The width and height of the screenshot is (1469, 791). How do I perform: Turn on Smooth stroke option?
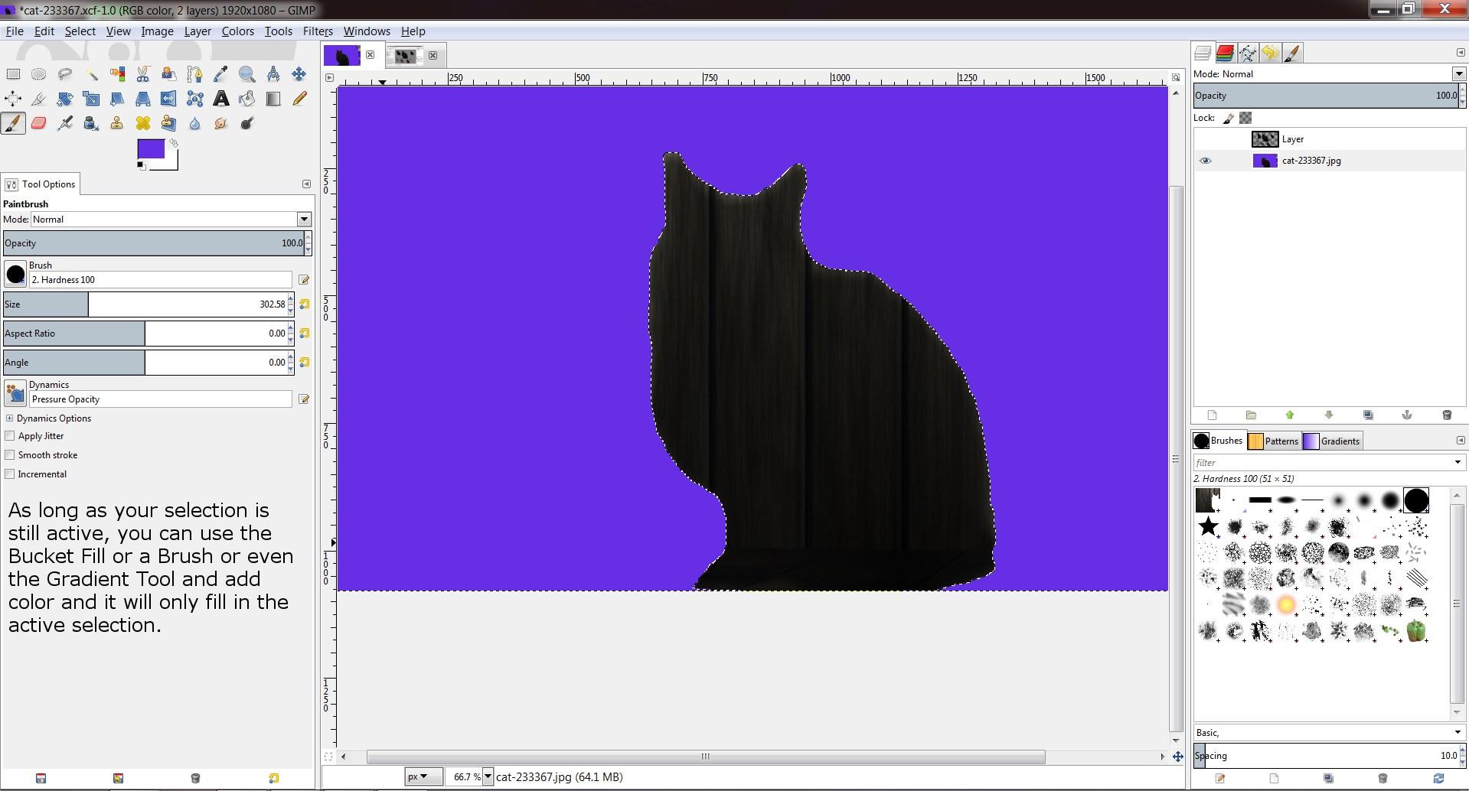(10, 455)
